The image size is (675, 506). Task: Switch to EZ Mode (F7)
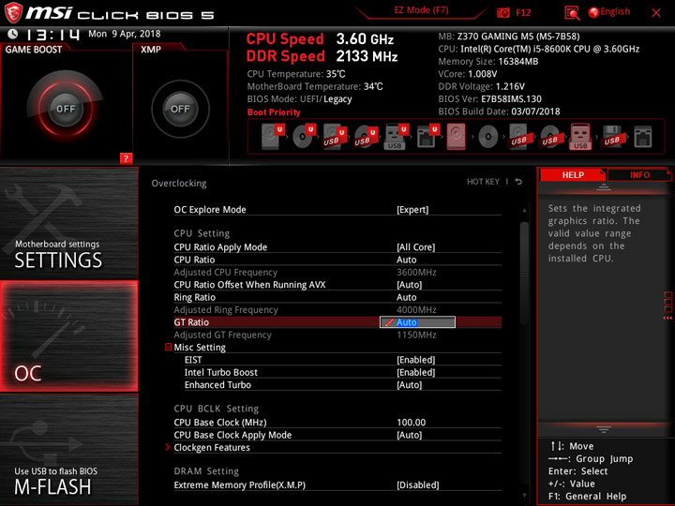click(421, 10)
